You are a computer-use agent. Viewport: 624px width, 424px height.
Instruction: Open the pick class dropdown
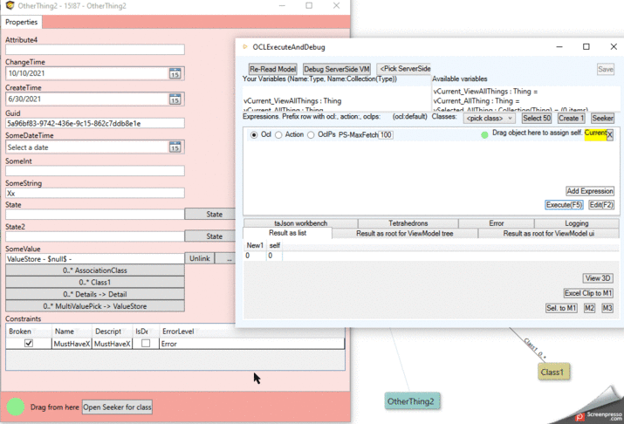pos(488,118)
